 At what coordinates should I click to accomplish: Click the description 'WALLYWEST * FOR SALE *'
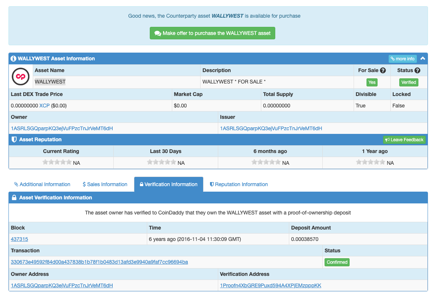pyautogui.click(x=234, y=82)
